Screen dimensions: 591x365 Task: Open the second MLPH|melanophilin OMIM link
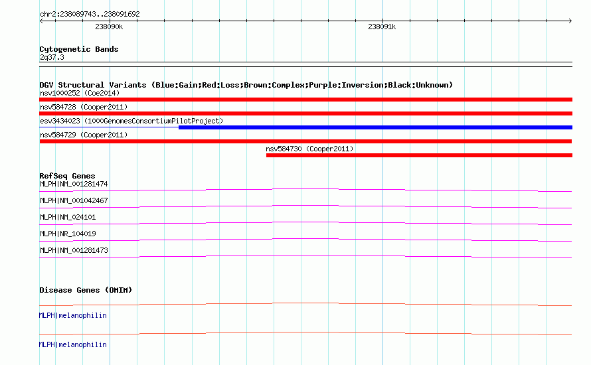coord(73,344)
